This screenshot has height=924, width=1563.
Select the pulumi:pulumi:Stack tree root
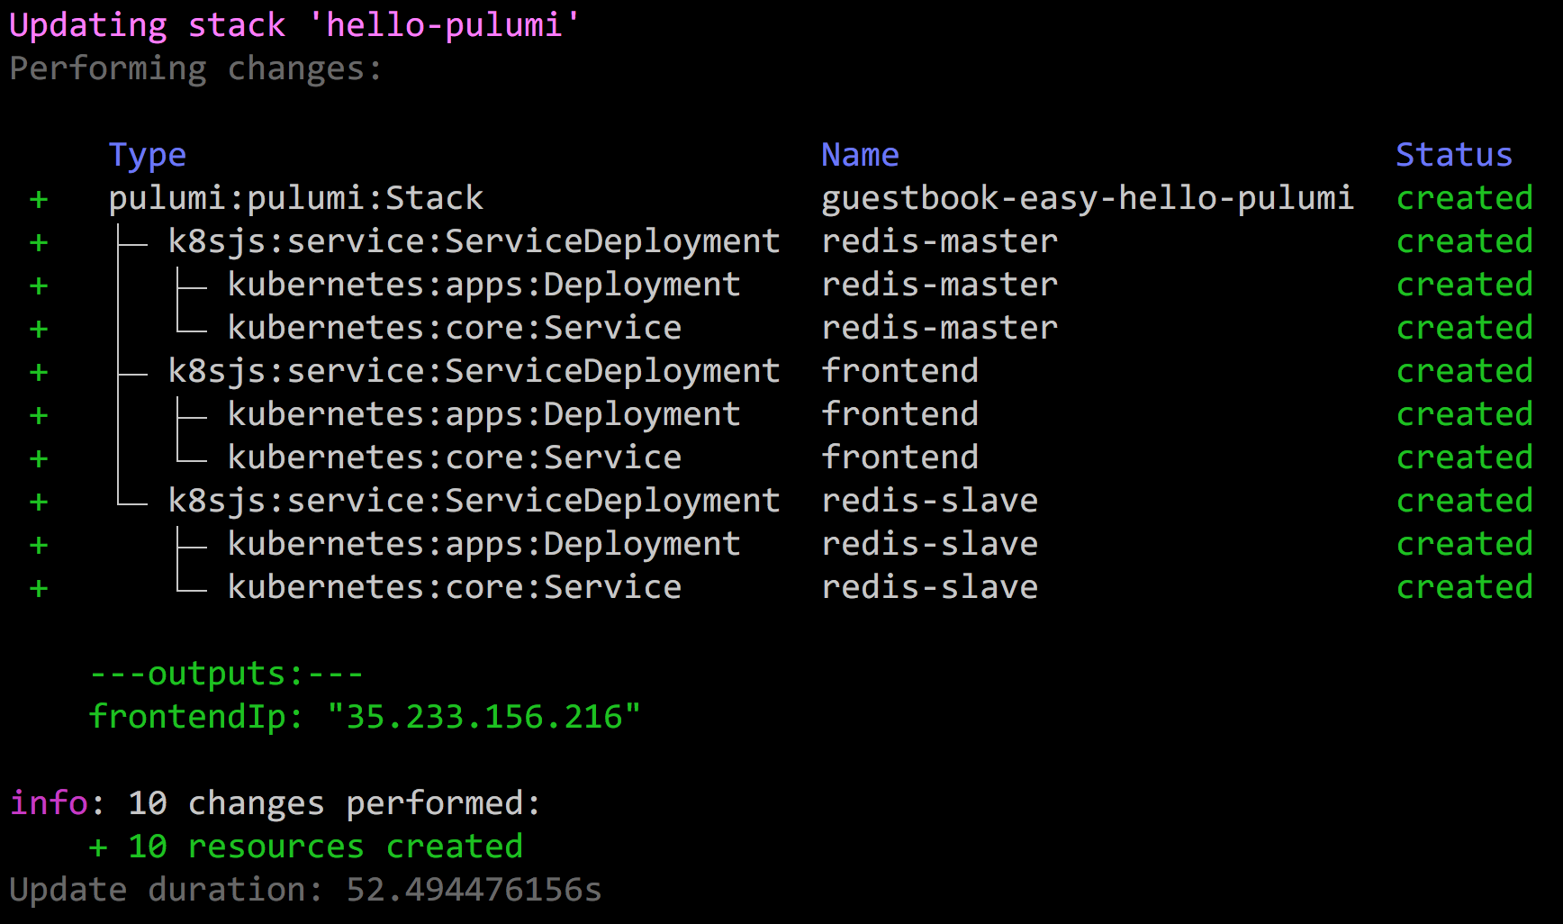pyautogui.click(x=295, y=199)
